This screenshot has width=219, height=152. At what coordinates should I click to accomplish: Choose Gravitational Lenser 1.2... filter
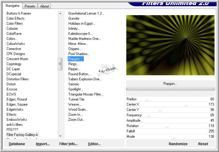[86, 13]
